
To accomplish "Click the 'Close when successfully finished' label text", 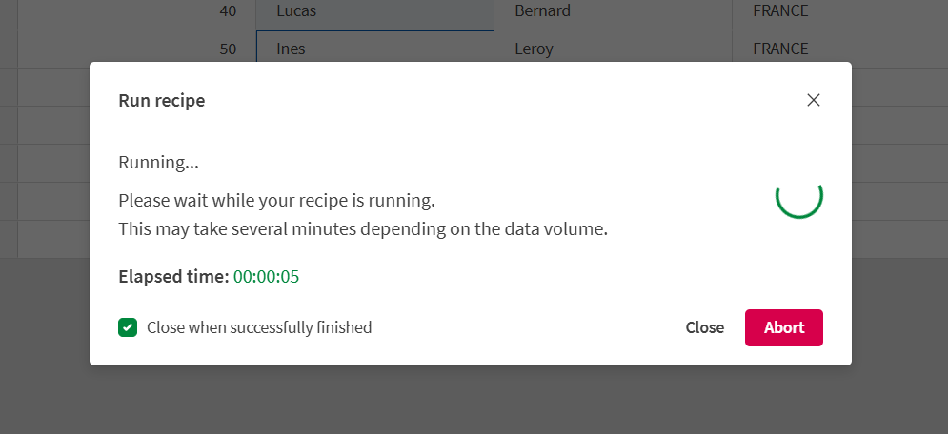I will [259, 327].
